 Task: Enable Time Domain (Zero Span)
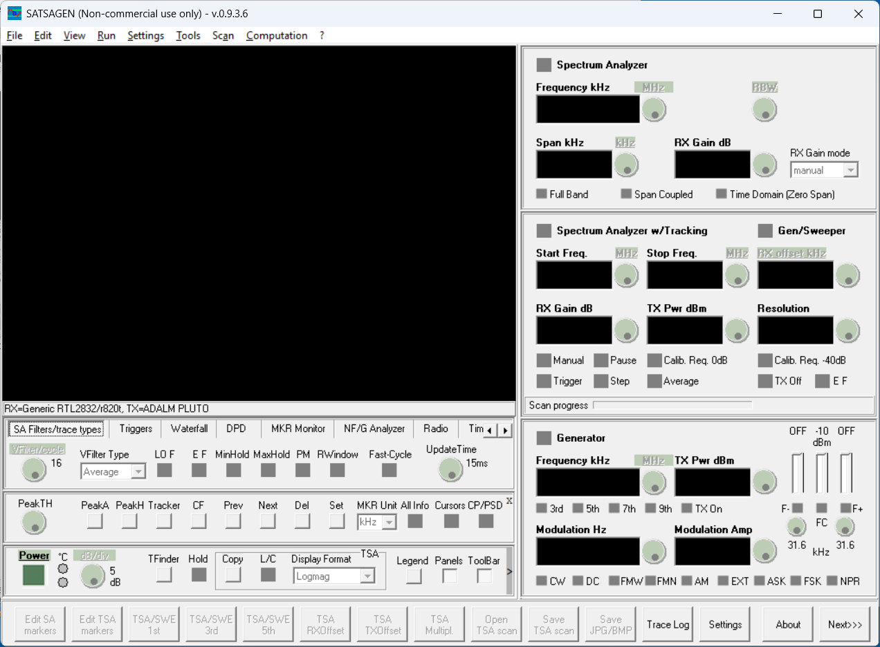coord(722,194)
